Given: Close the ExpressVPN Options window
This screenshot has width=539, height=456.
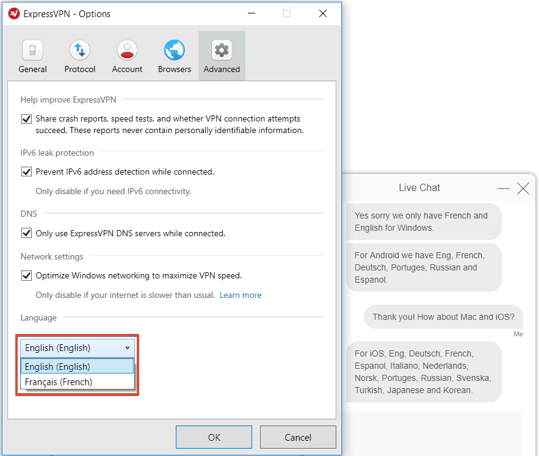Looking at the screenshot, I should tap(323, 13).
